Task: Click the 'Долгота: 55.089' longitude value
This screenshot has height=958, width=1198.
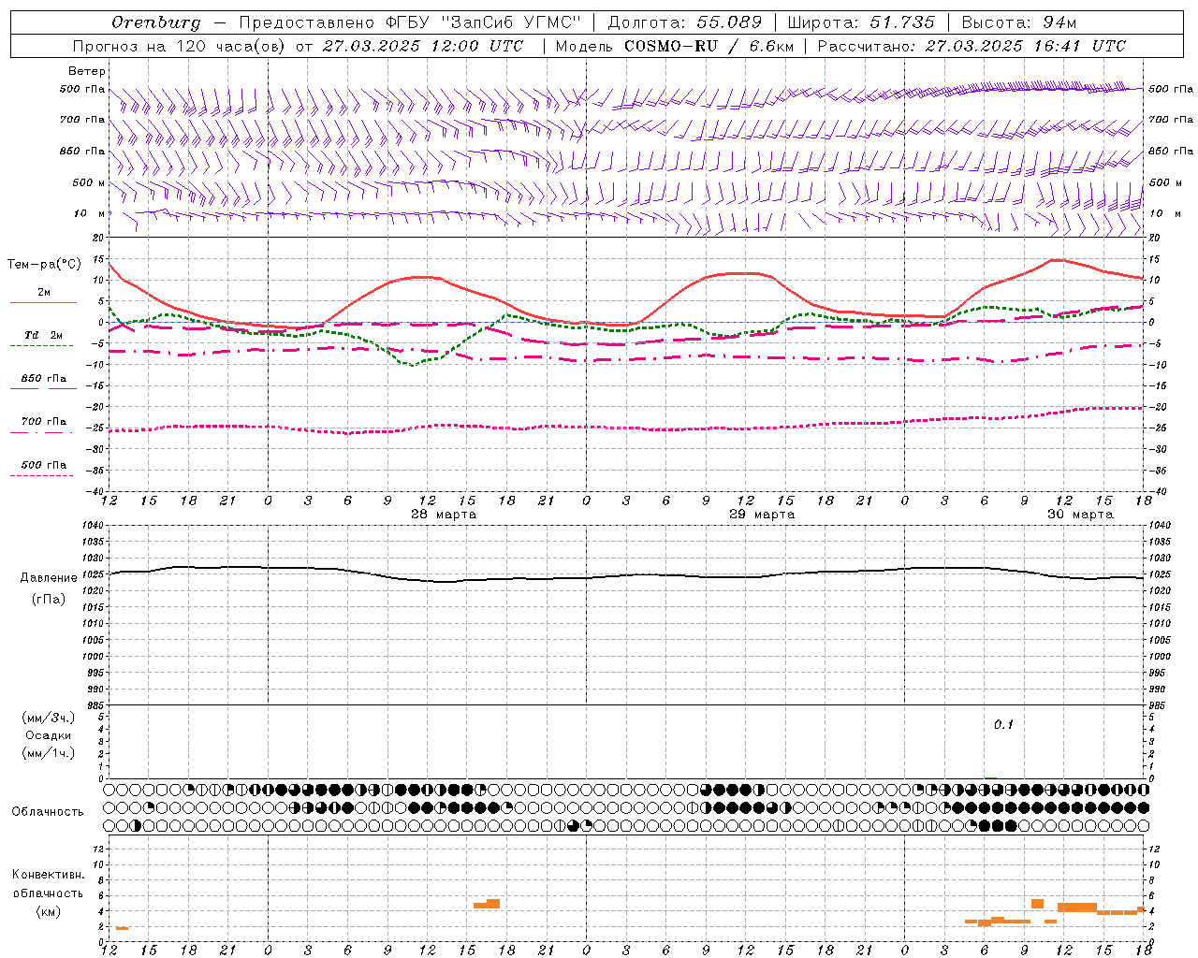Action: (685, 22)
